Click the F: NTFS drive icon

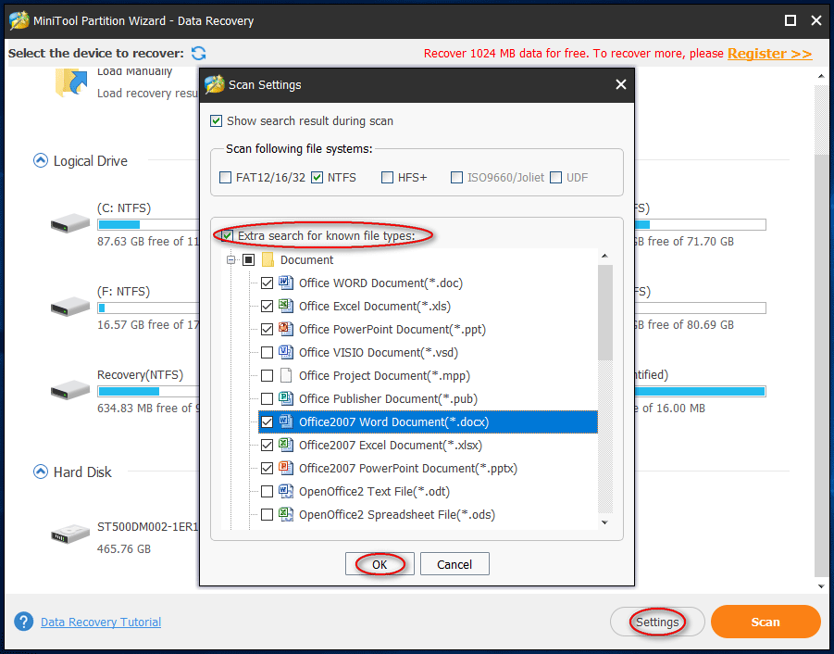coord(70,307)
